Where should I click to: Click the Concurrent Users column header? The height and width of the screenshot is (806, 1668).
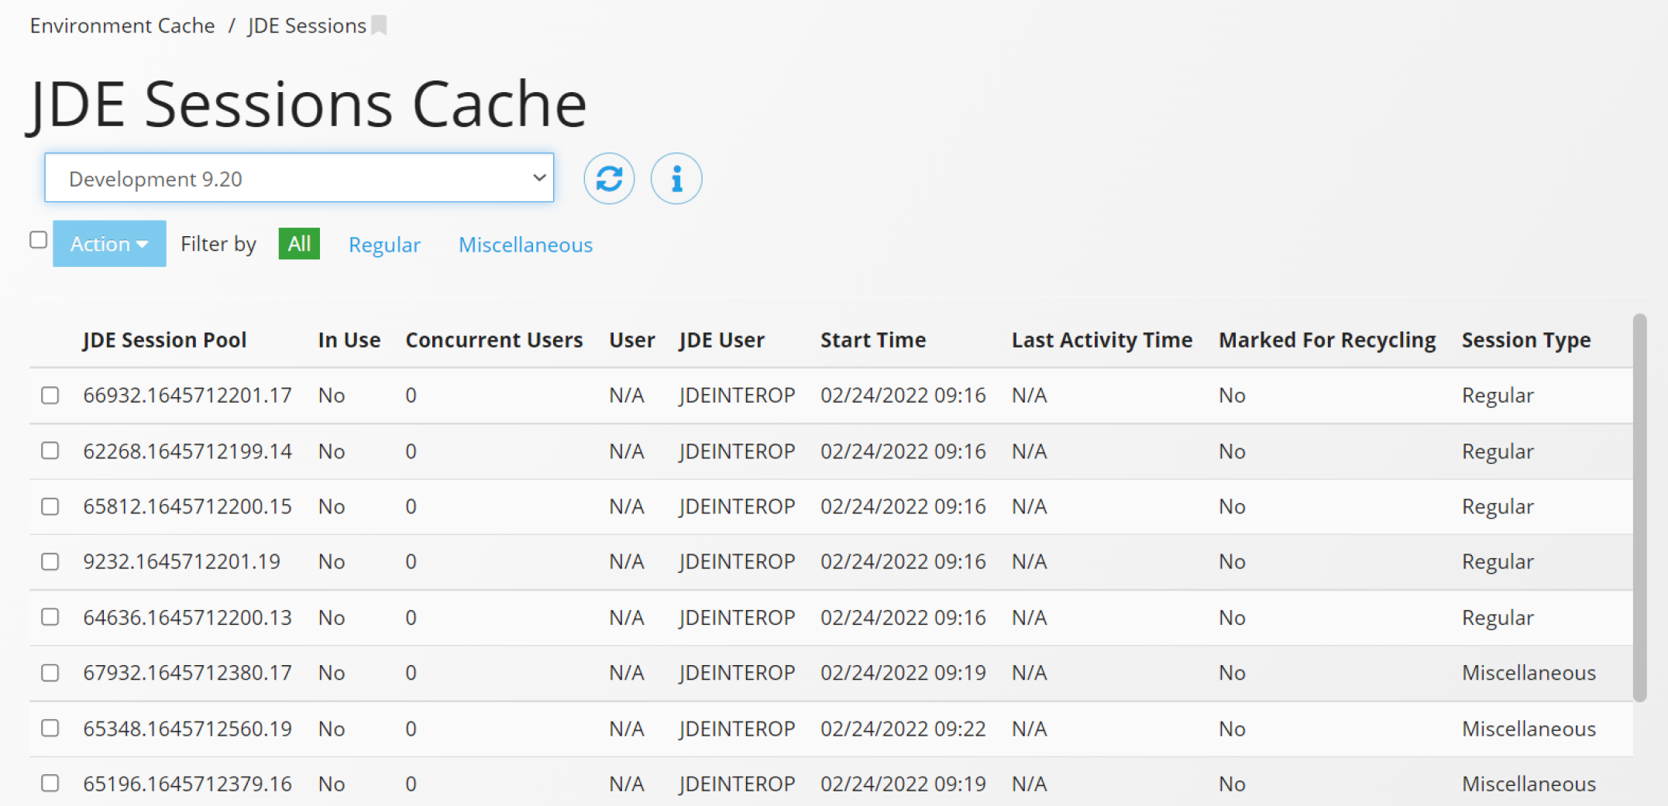point(494,340)
